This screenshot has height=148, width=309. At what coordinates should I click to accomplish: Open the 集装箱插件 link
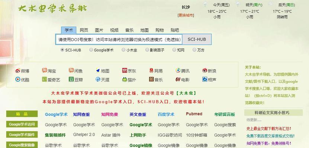55,135
